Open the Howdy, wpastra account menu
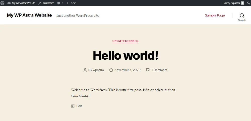This screenshot has height=121, width=251. tap(233, 3)
